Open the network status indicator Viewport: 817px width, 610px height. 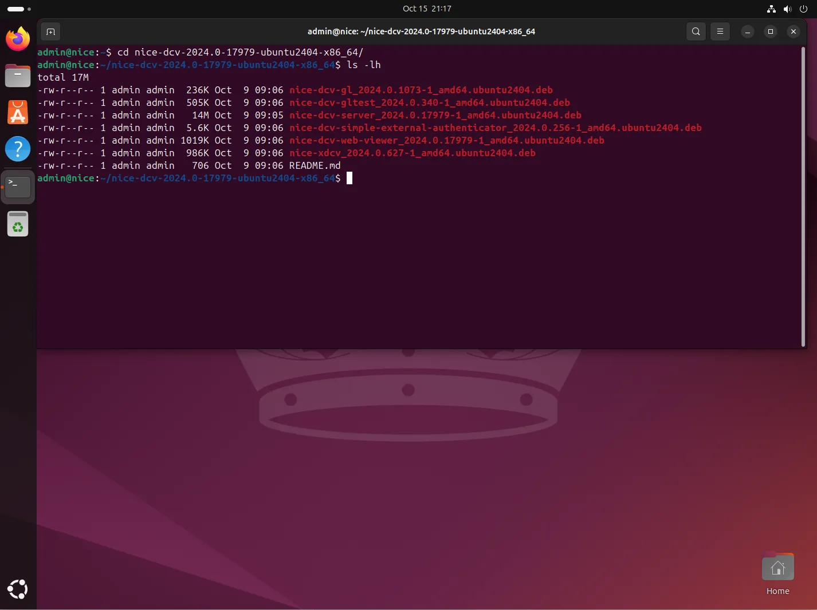point(772,9)
